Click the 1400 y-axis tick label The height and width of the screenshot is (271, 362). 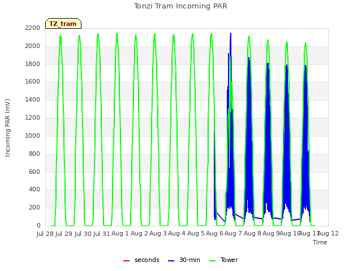point(33,99)
